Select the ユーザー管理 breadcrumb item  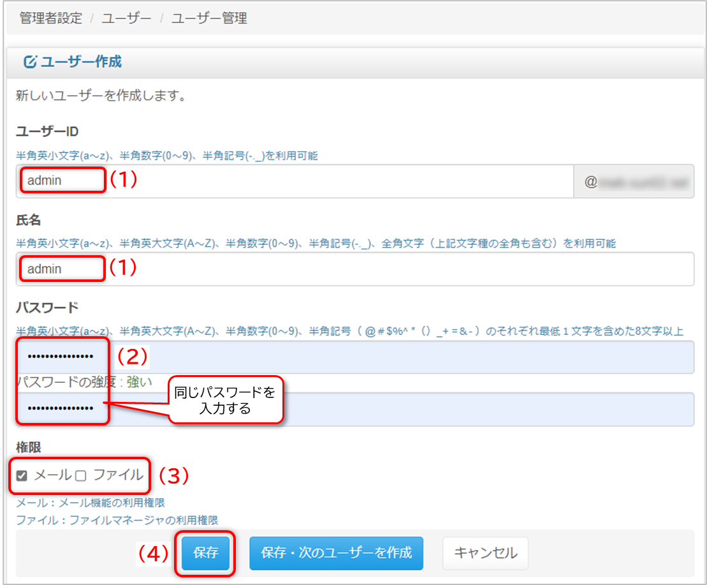tap(209, 19)
